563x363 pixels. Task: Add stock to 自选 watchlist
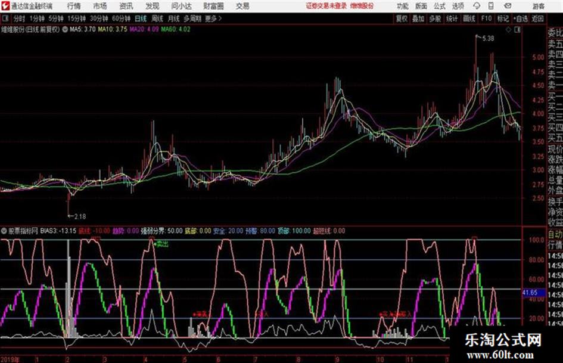click(x=520, y=18)
